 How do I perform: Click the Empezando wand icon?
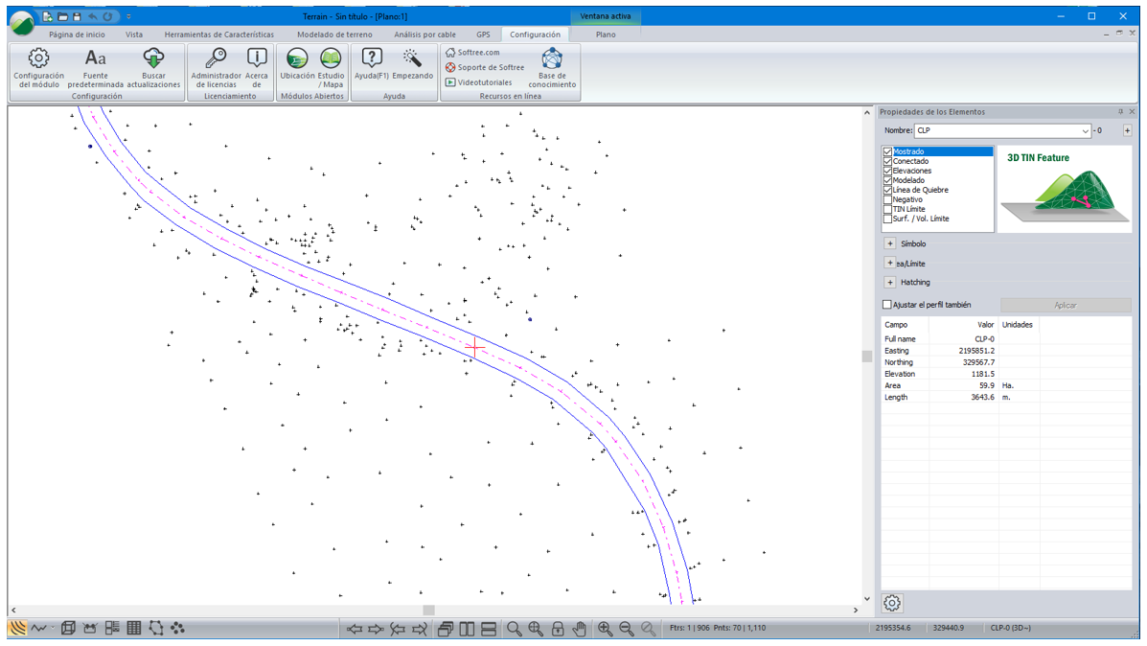(413, 58)
